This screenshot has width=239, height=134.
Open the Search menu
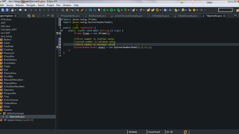[x=41, y=5]
